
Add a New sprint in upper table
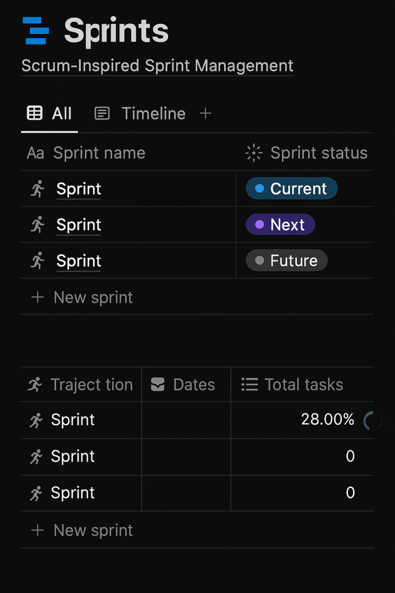click(93, 297)
